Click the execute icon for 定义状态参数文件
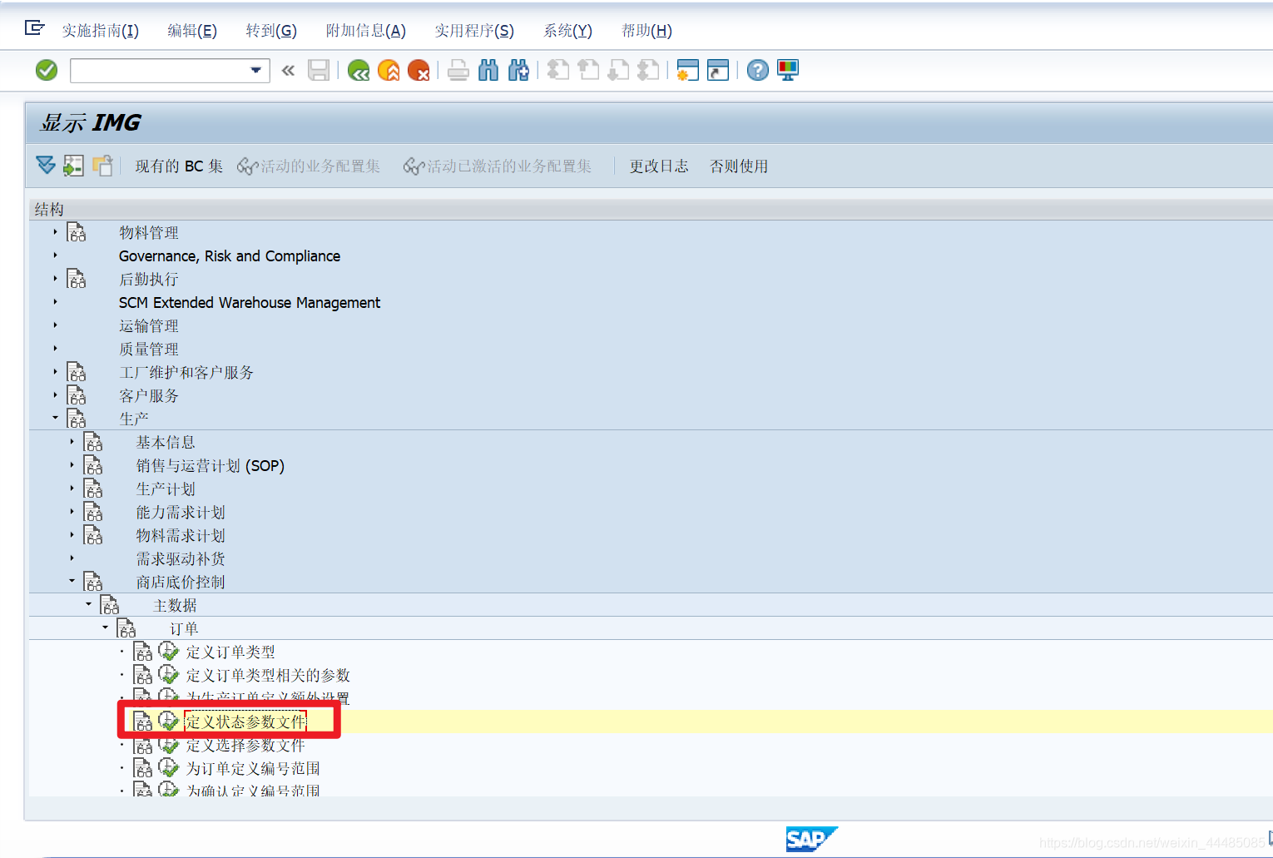This screenshot has width=1273, height=858. click(169, 721)
